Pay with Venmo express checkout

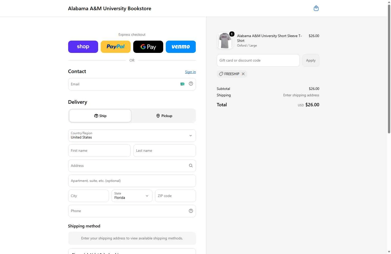[181, 47]
